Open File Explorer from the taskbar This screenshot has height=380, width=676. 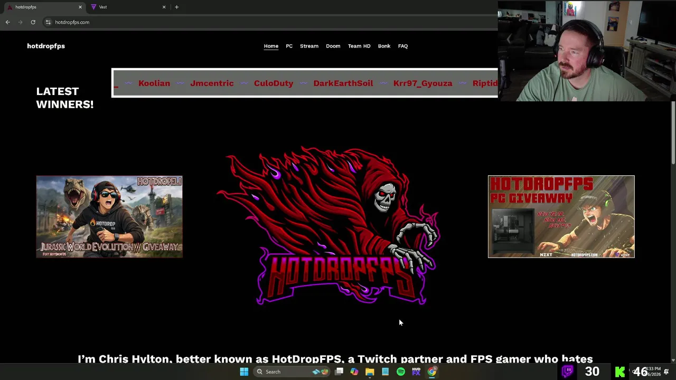click(x=370, y=372)
